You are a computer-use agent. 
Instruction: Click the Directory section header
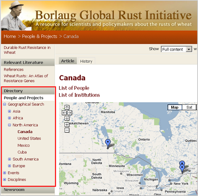click(28, 91)
